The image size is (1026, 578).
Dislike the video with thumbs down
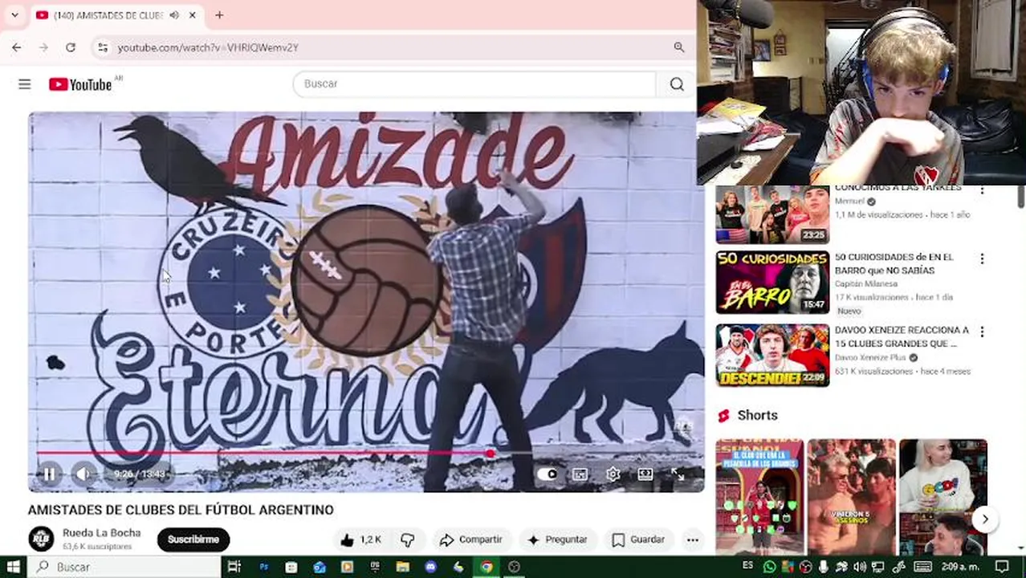pos(408,539)
